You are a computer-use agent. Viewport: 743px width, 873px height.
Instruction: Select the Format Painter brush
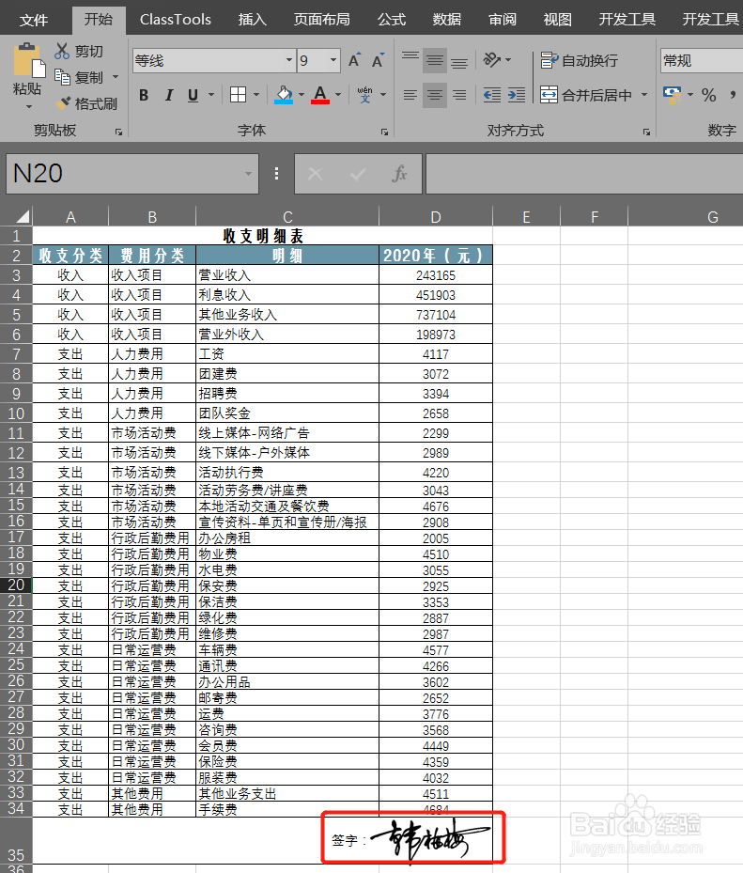tap(86, 103)
